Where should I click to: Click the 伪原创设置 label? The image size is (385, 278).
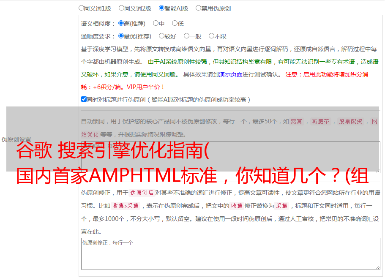pos(16,139)
